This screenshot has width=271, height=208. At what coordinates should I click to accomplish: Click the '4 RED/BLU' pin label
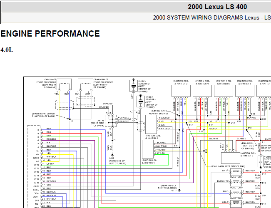tap(49, 139)
